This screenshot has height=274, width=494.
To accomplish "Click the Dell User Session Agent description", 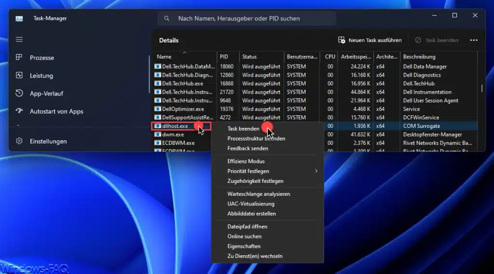I will click(x=431, y=100).
